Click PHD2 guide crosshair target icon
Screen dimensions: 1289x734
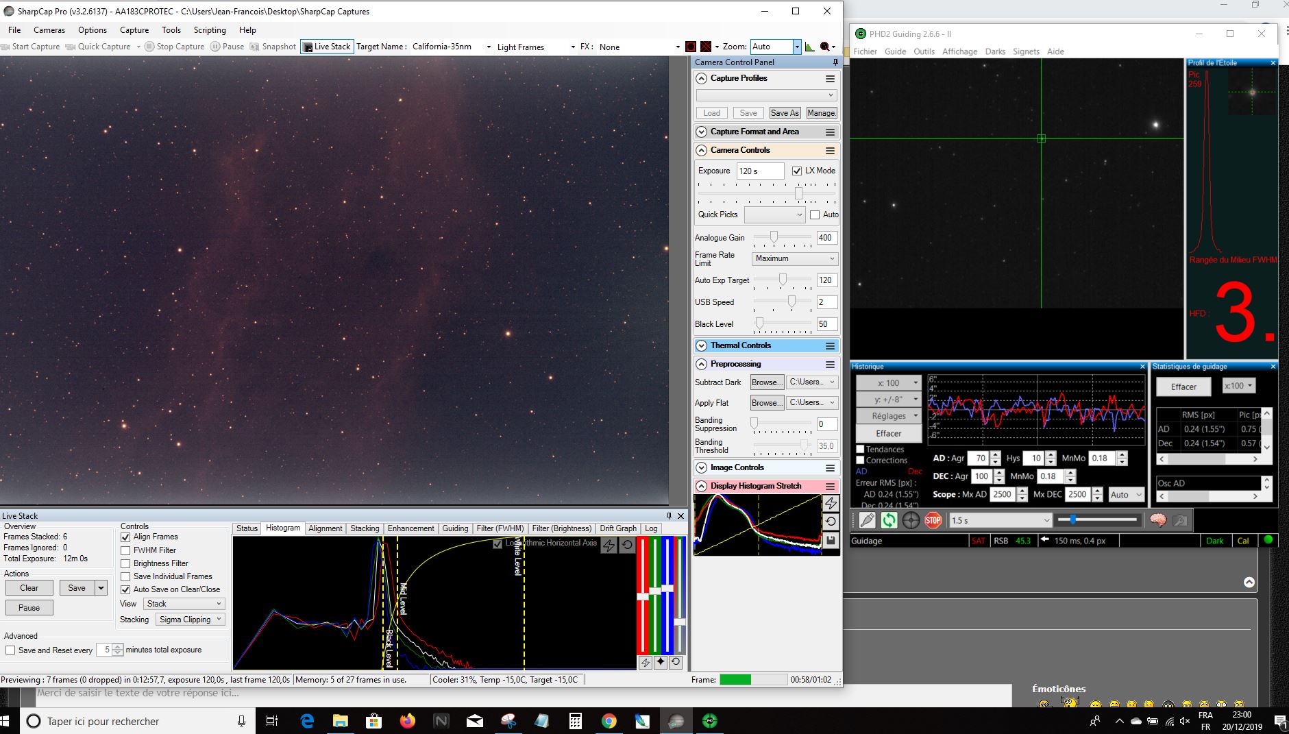[x=911, y=520]
